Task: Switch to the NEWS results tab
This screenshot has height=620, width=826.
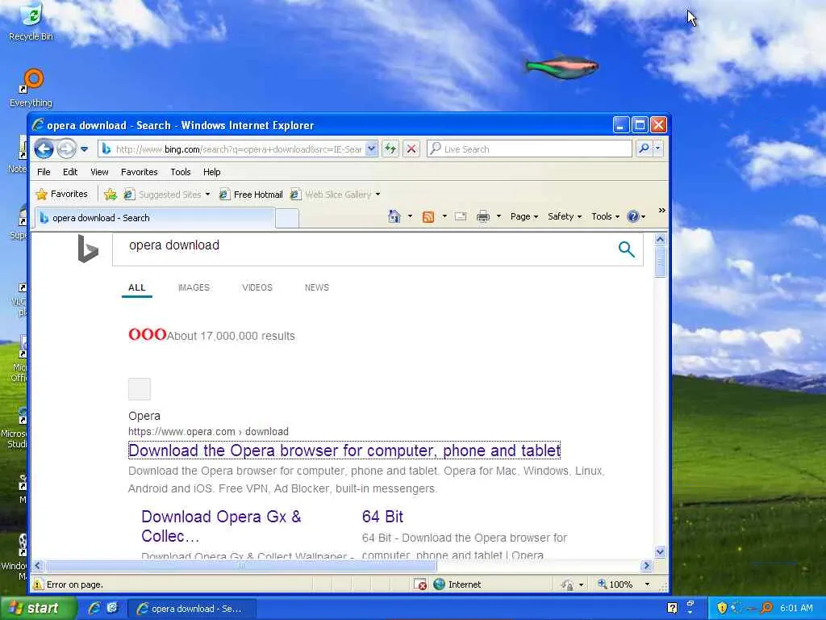Action: 316,287
